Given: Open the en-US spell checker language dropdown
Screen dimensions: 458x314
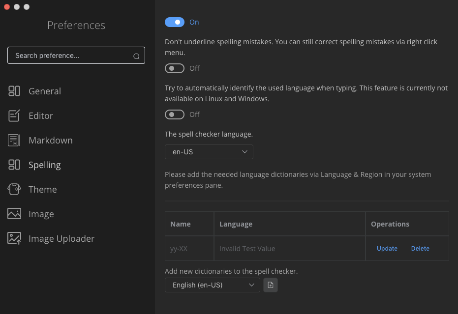Looking at the screenshot, I should (209, 152).
